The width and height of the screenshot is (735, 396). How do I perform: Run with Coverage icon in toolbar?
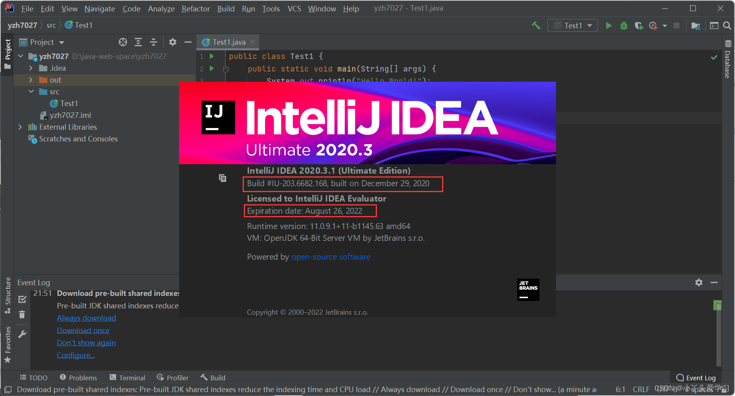(x=639, y=26)
